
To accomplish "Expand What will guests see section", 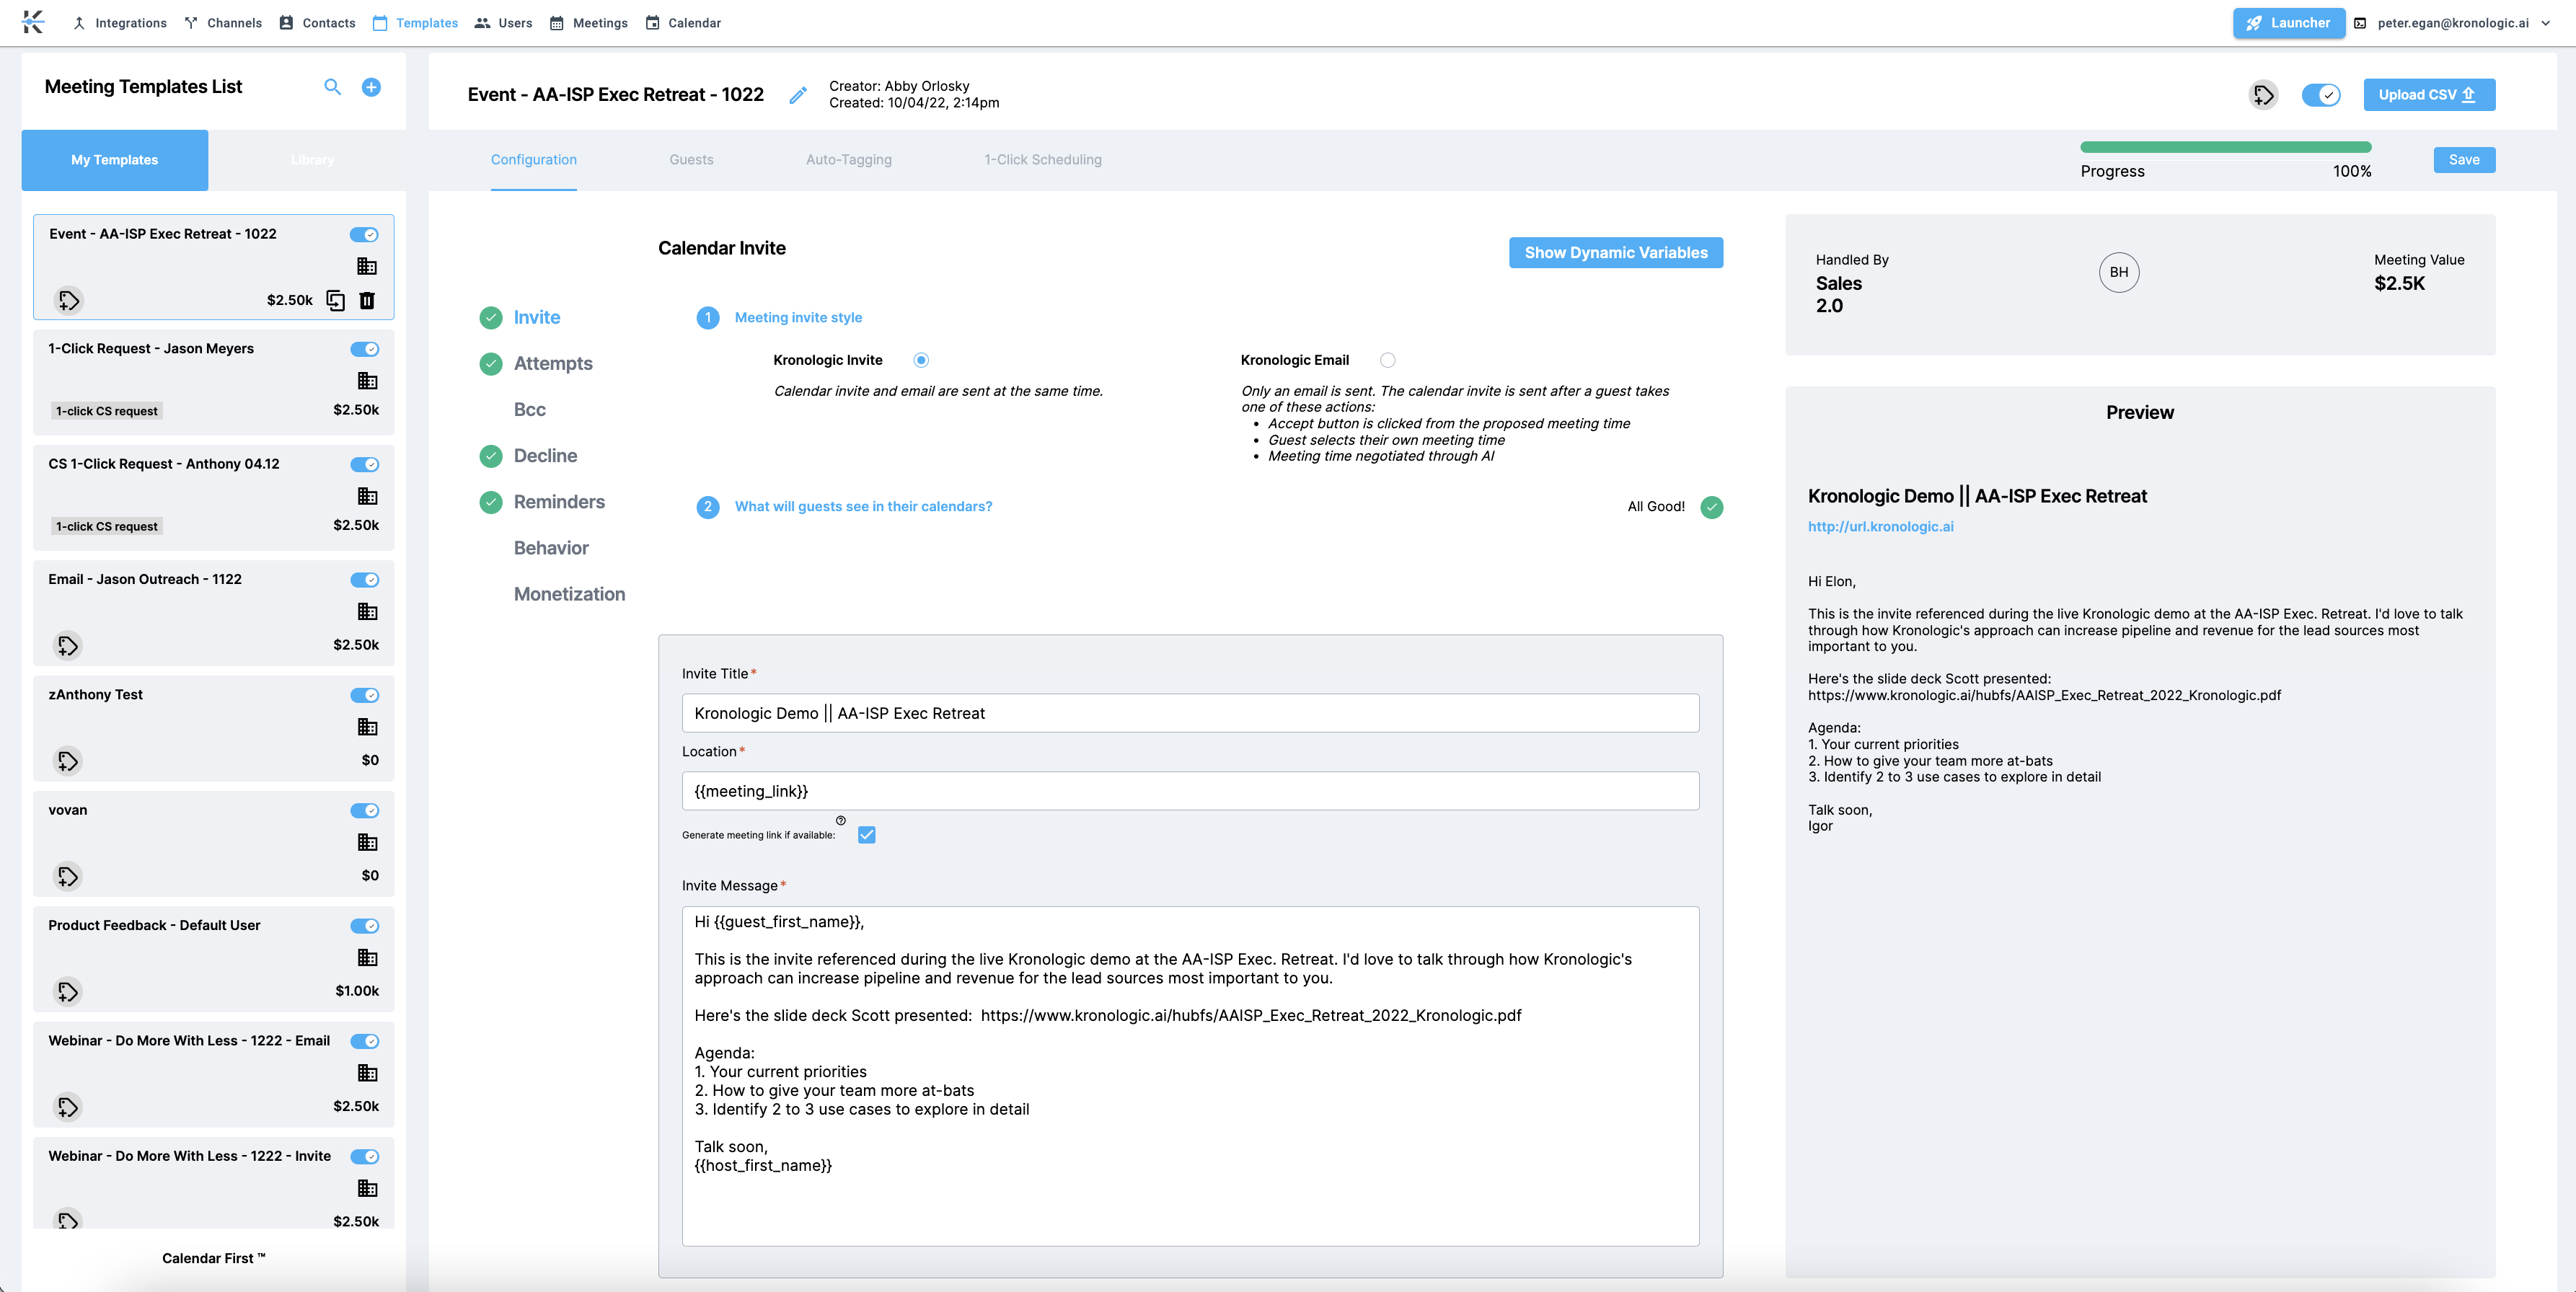I will pyautogui.click(x=863, y=506).
